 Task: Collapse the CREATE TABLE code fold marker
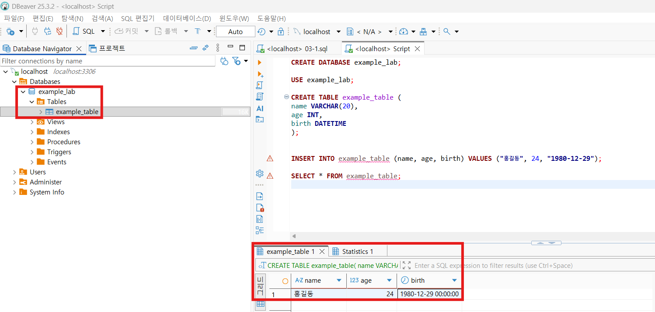coord(286,97)
